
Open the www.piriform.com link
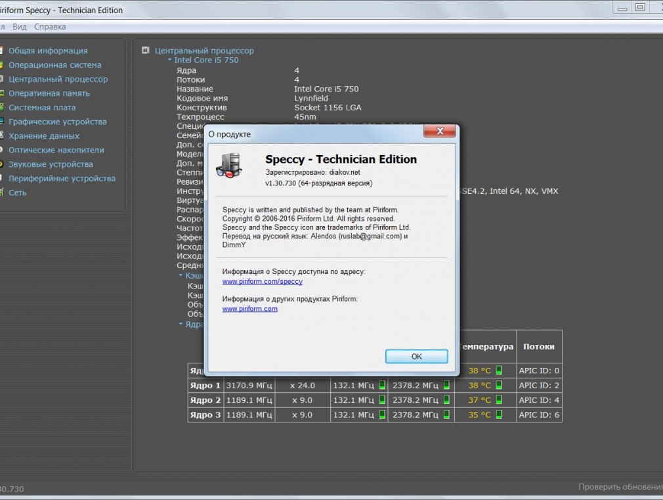point(250,309)
